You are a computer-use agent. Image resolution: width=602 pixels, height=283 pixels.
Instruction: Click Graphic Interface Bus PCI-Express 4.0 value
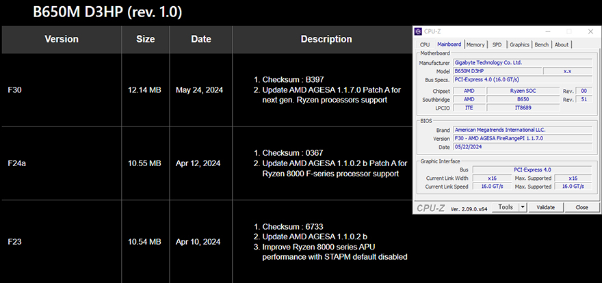(532, 170)
